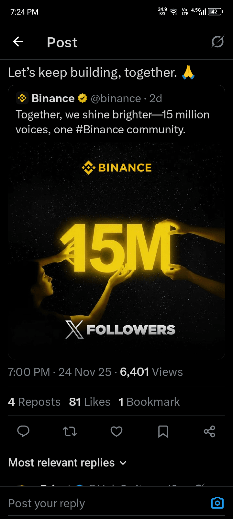Tap the camera icon in reply bar

217,503
